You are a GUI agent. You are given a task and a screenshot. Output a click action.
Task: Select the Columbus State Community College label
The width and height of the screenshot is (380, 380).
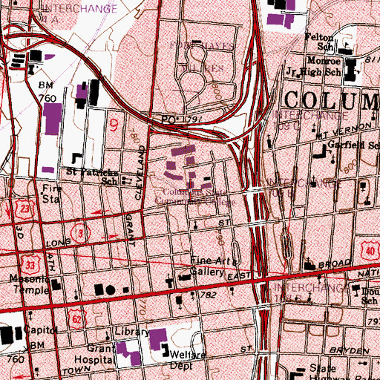point(195,197)
